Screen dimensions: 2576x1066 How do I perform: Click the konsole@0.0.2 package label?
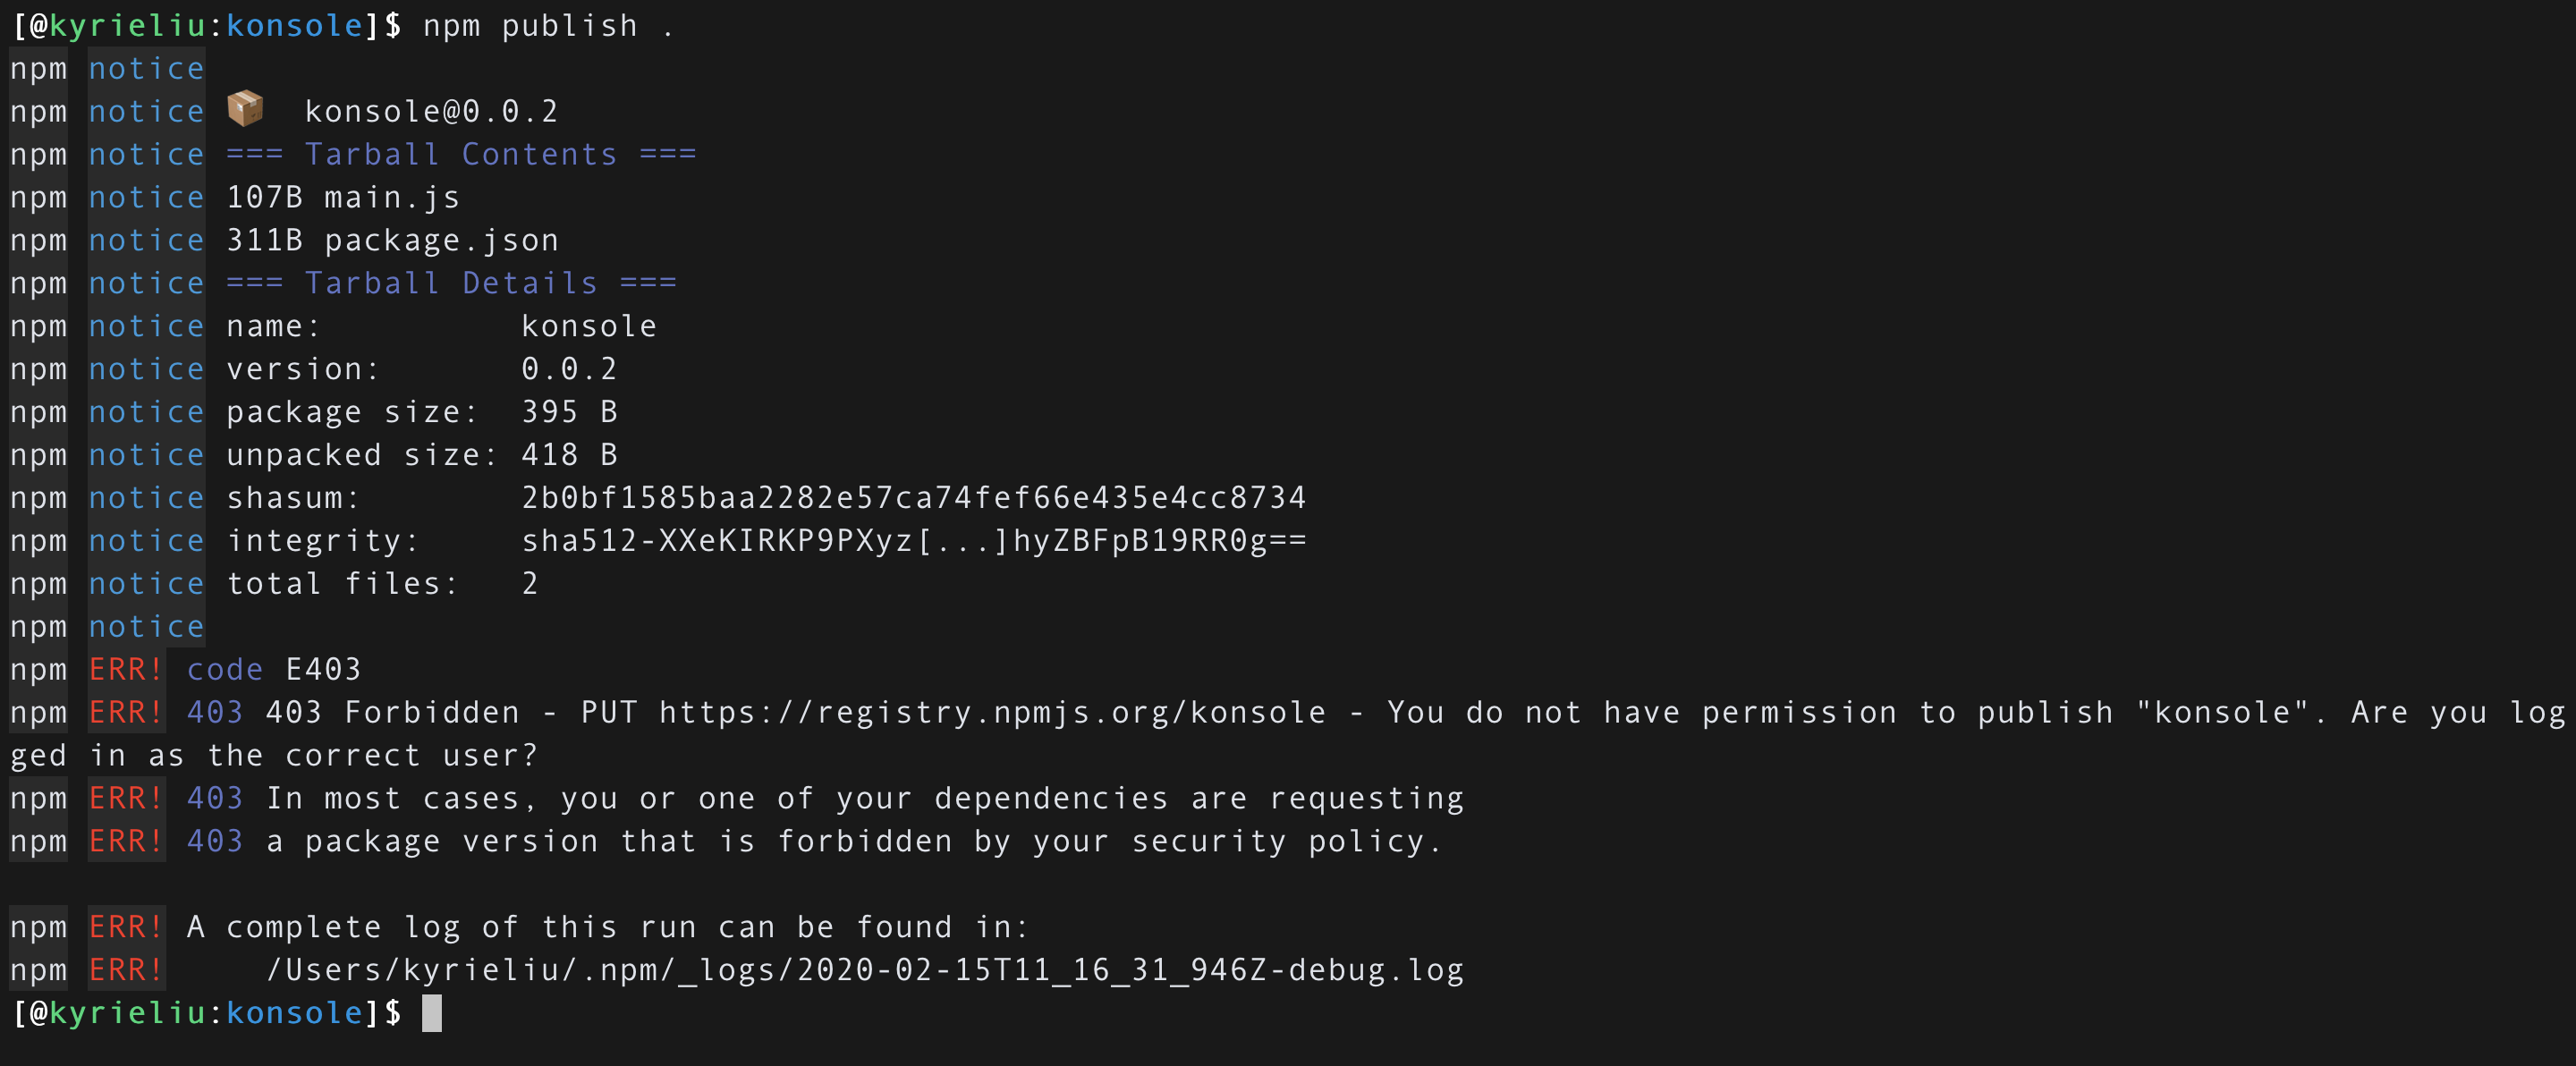[x=431, y=112]
